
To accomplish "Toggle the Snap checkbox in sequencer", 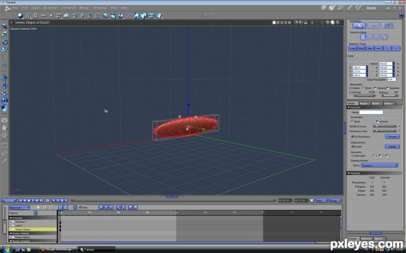I will point(80,207).
